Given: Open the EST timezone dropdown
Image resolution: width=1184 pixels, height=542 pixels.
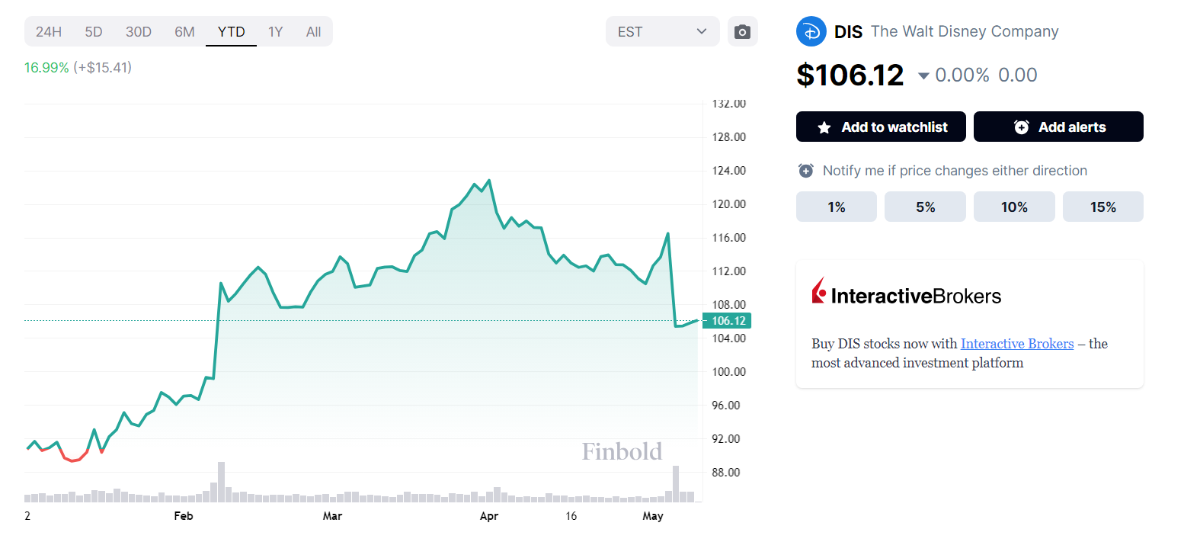Looking at the screenshot, I should (x=662, y=31).
